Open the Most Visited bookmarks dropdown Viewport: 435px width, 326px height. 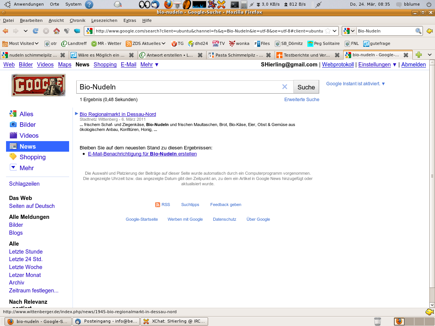[21, 43]
